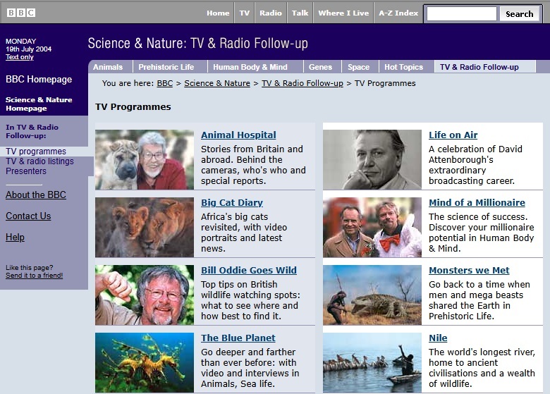This screenshot has width=550, height=394.
Task: Open The Blue Planet sea dragon image
Action: pyautogui.click(x=145, y=362)
